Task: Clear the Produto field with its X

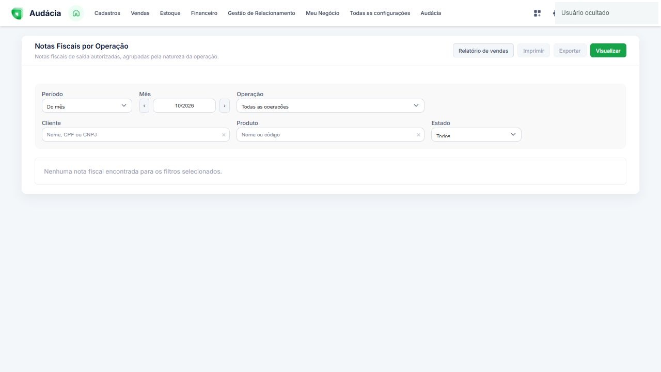Action: (x=418, y=135)
